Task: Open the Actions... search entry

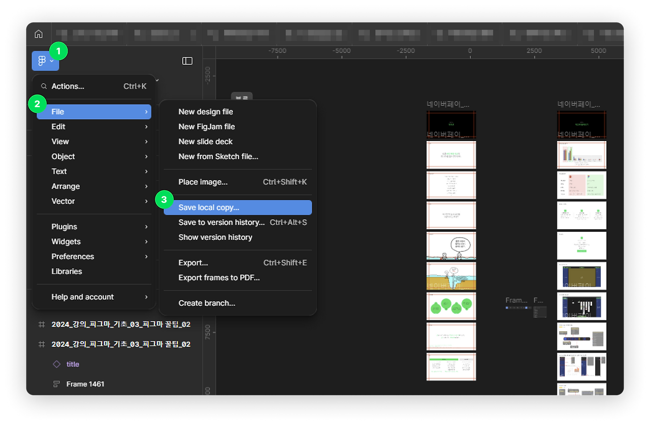Action: coord(94,86)
